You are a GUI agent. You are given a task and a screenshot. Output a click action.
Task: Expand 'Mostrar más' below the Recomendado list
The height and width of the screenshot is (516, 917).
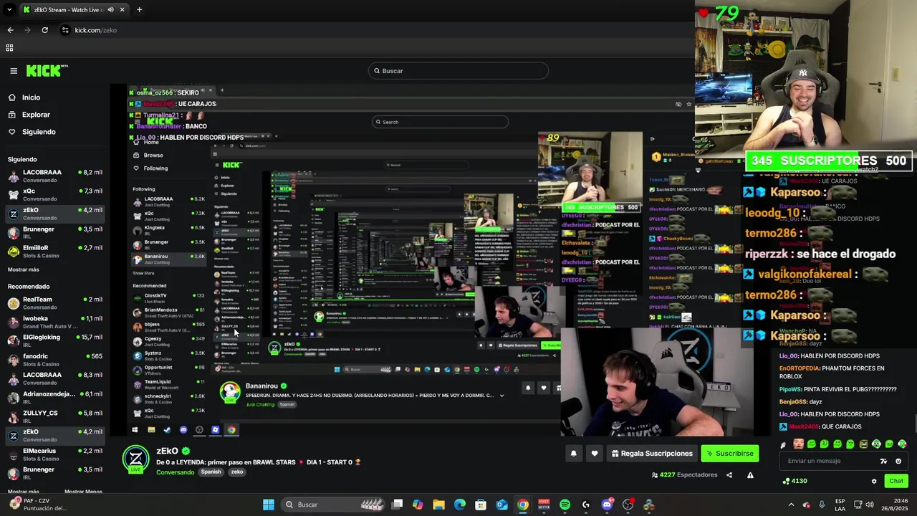[x=24, y=492]
